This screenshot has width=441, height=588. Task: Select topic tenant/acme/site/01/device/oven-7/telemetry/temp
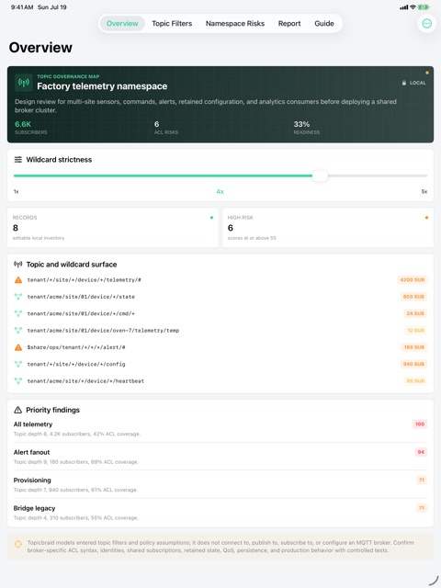pyautogui.click(x=103, y=331)
